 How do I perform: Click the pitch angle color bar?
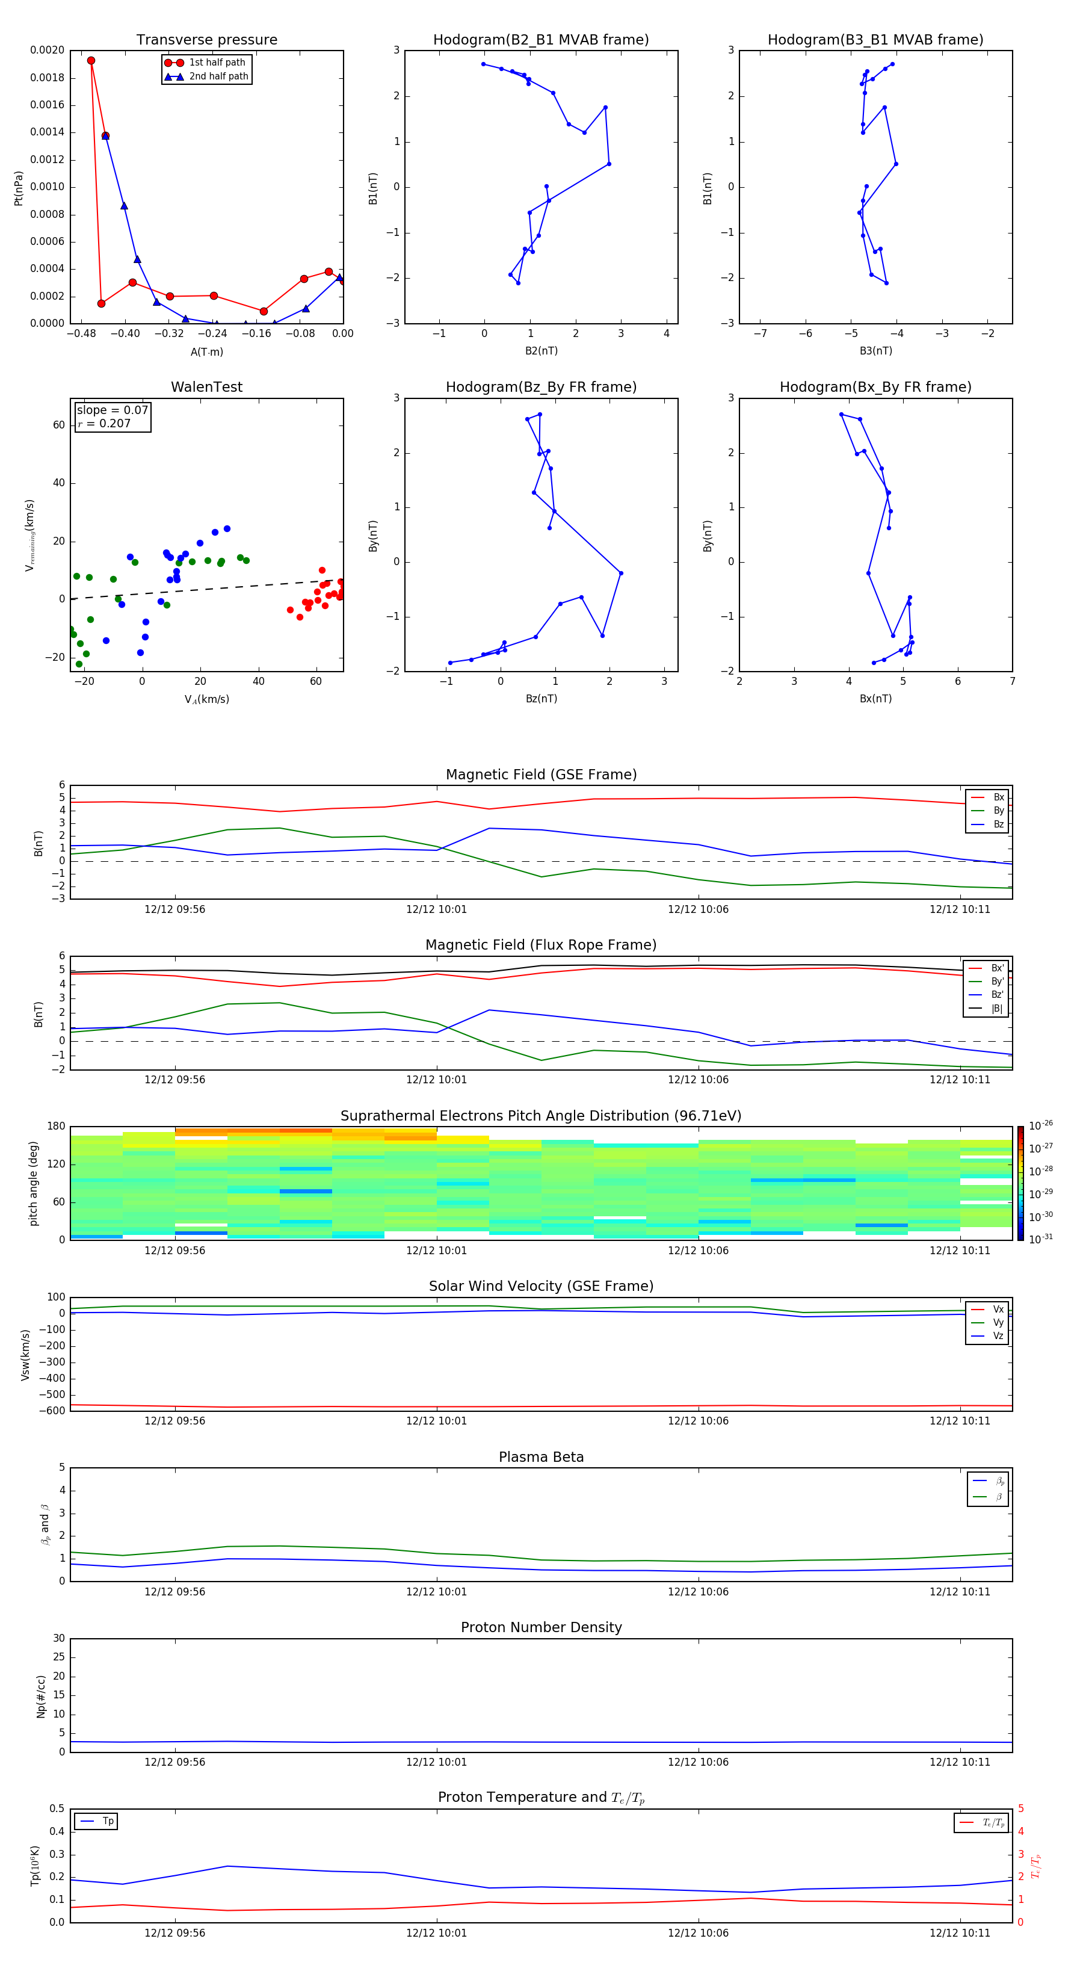[x=1020, y=1183]
